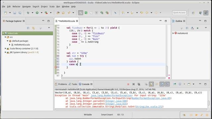212x119 pixels.
Task: Open the External Tools dropdown arrow
Action: click(x=51, y=13)
